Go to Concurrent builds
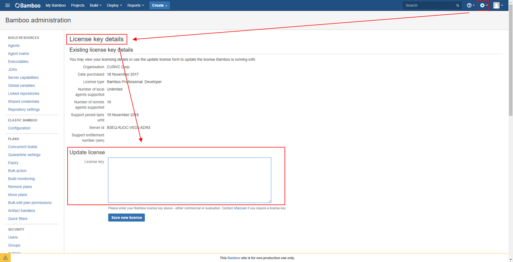This screenshot has height=262, width=513. (x=23, y=147)
